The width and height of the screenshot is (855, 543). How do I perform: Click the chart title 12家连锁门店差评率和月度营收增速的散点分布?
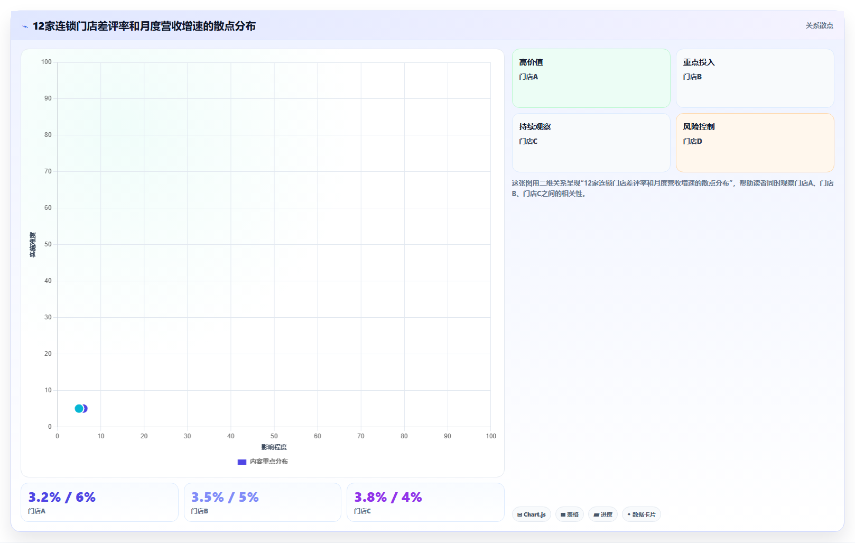(x=144, y=26)
